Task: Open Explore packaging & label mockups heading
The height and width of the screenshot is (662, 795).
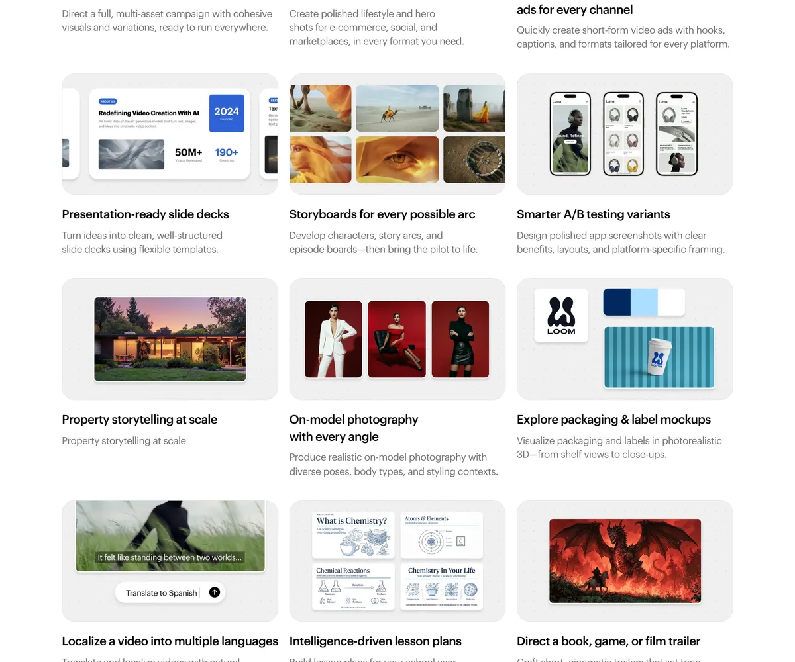Action: [613, 420]
